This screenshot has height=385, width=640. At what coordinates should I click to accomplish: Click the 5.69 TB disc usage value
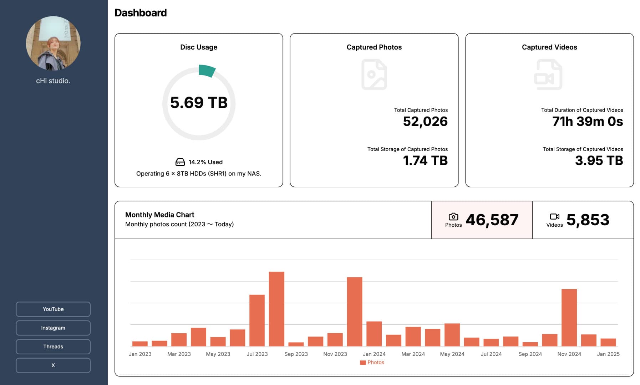coord(199,103)
